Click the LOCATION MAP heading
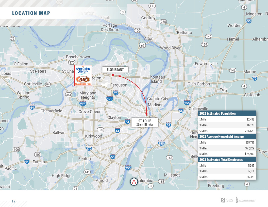This screenshot has height=207, width=268. (x=31, y=13)
